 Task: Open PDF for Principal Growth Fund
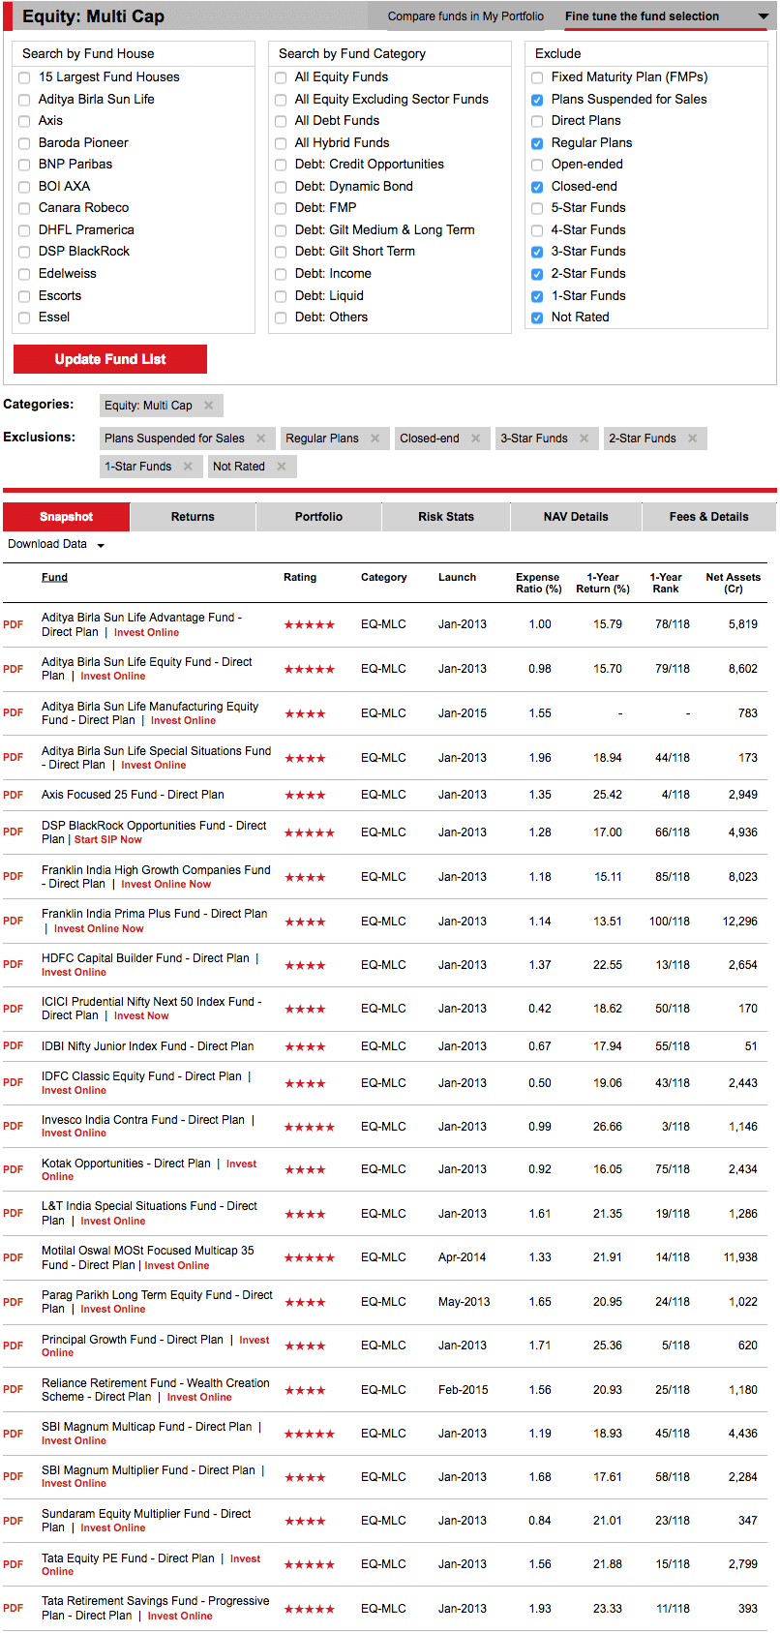[13, 1346]
